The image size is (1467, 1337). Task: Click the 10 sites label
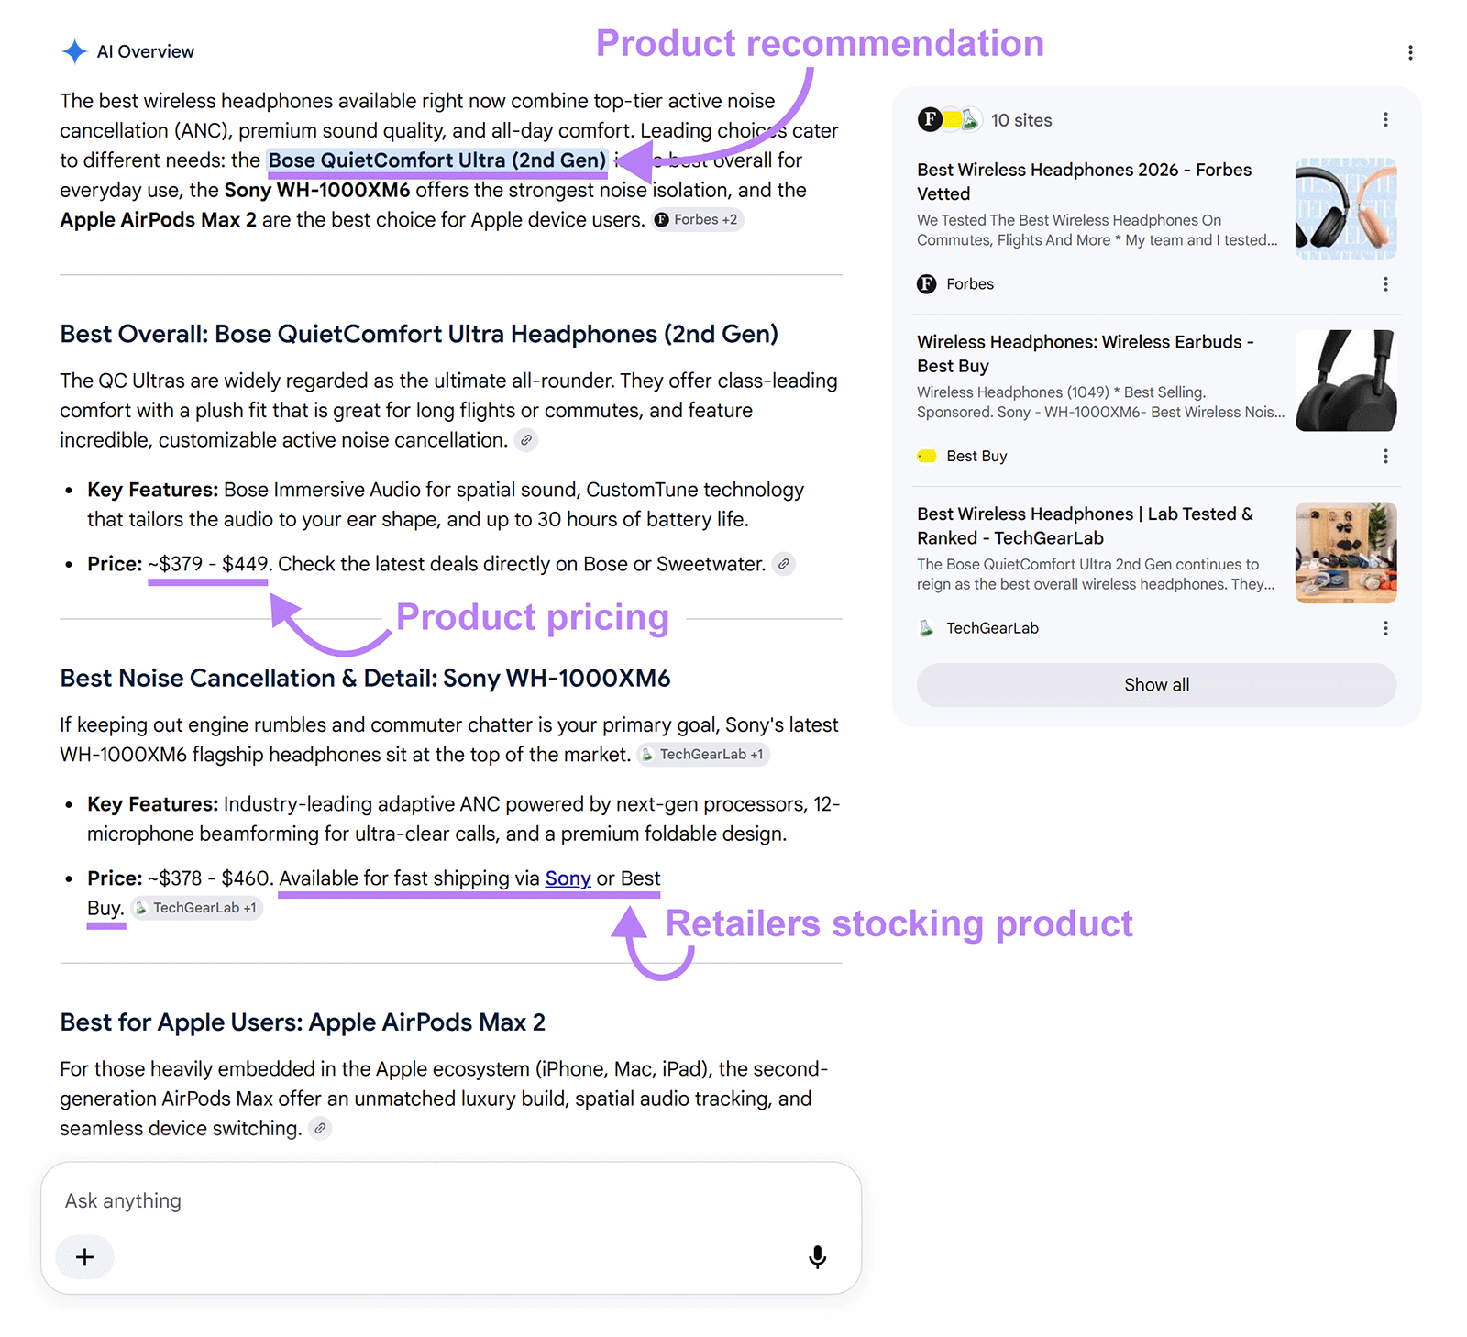coord(1021,120)
